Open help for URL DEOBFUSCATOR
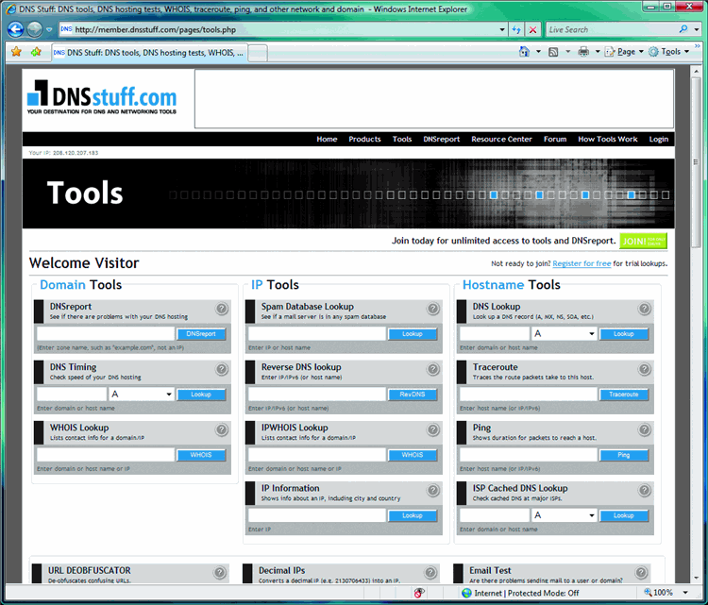 pyautogui.click(x=219, y=573)
